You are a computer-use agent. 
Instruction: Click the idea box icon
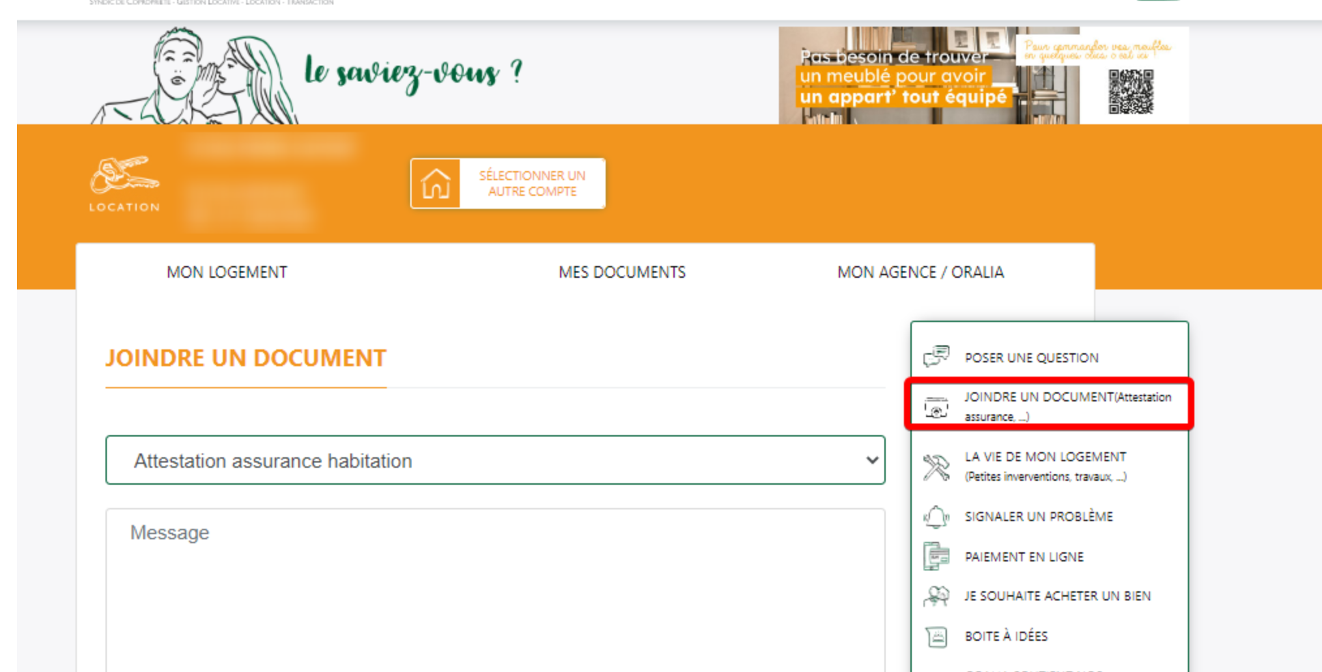click(x=936, y=636)
